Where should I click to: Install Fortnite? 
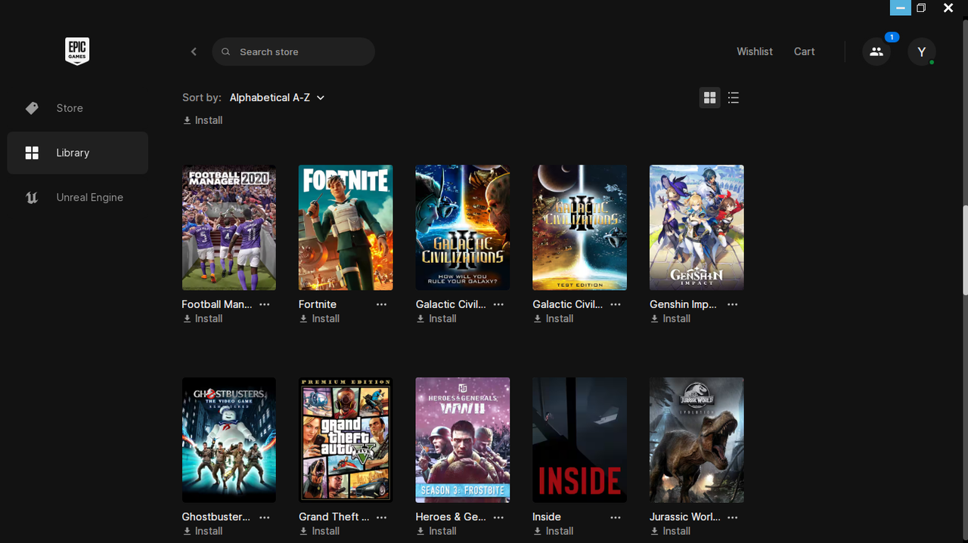(319, 319)
